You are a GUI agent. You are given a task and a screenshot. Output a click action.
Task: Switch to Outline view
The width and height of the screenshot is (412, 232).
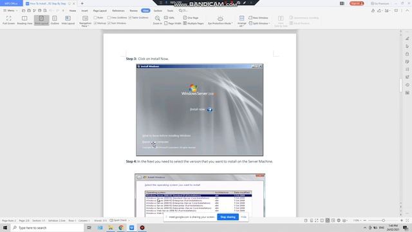[x=55, y=20]
